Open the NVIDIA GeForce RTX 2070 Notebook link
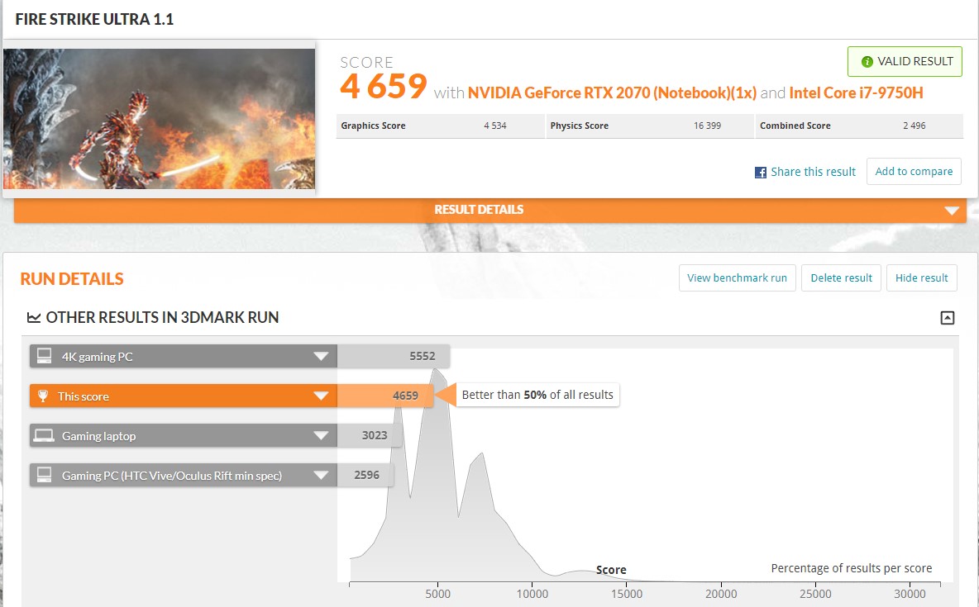 [612, 93]
